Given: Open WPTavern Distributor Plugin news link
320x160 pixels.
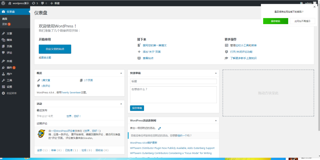Looking at the screenshot, I should point(172,148).
